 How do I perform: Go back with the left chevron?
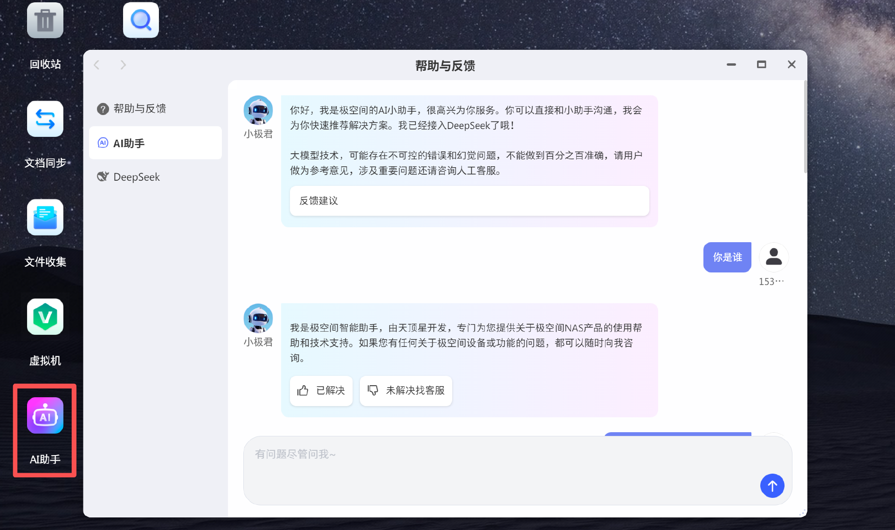pyautogui.click(x=97, y=65)
